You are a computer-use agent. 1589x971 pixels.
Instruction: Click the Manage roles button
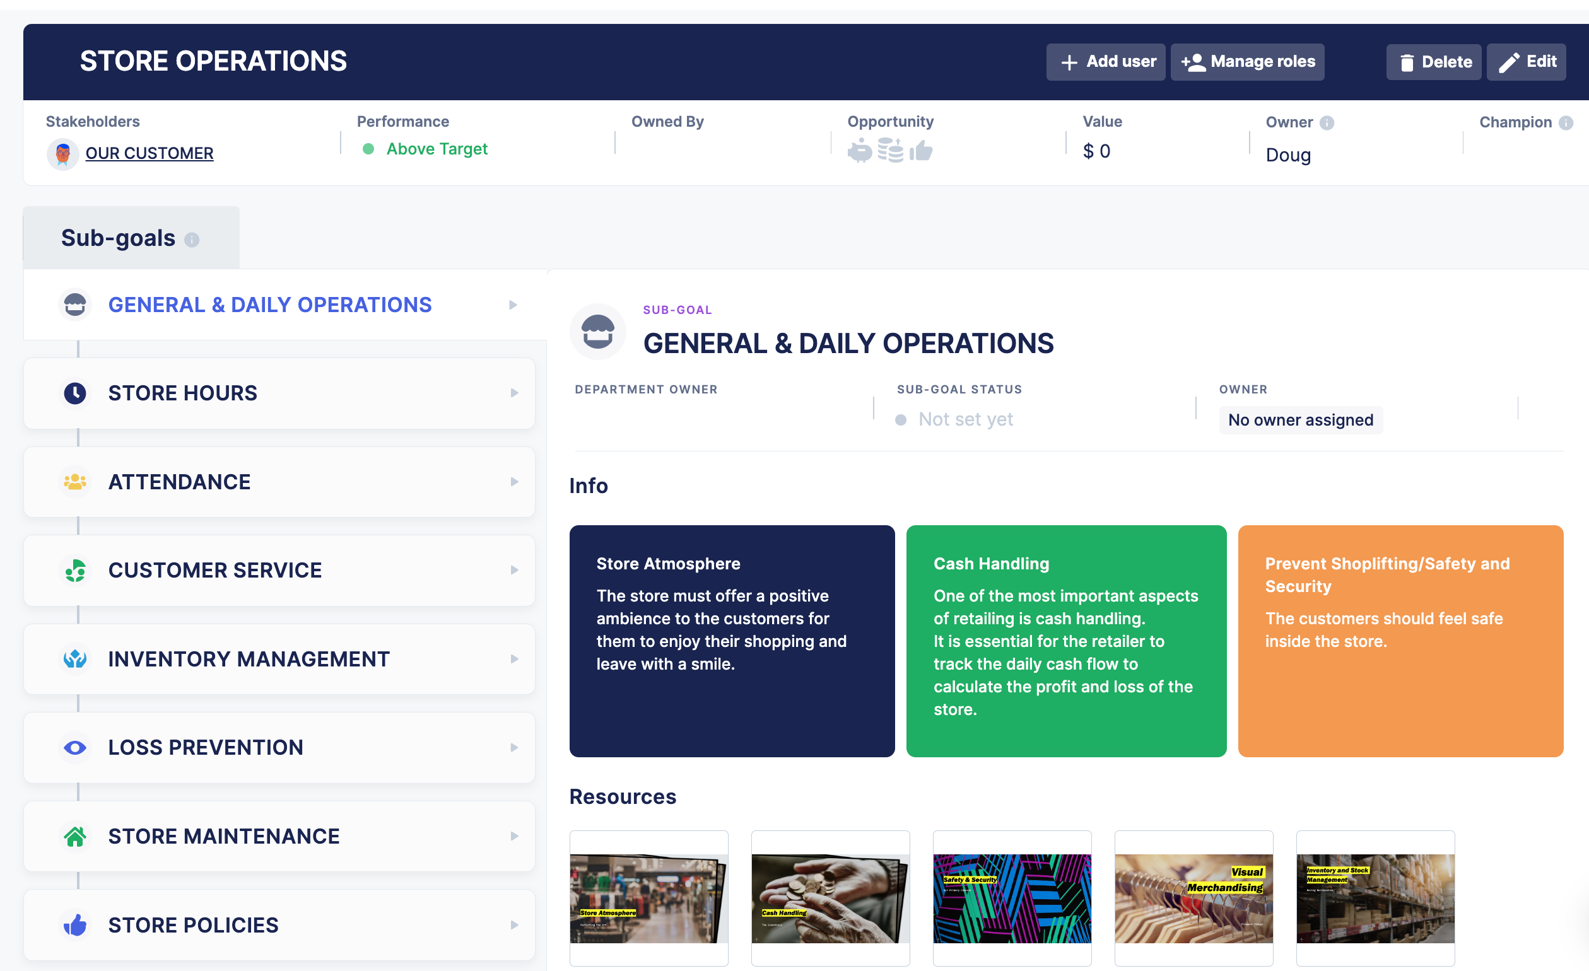coord(1247,62)
